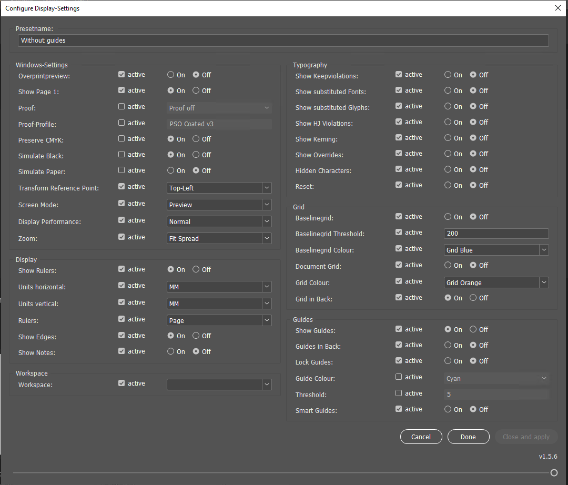Turn Hidden Characters On
This screenshot has width=568, height=485.
click(448, 169)
